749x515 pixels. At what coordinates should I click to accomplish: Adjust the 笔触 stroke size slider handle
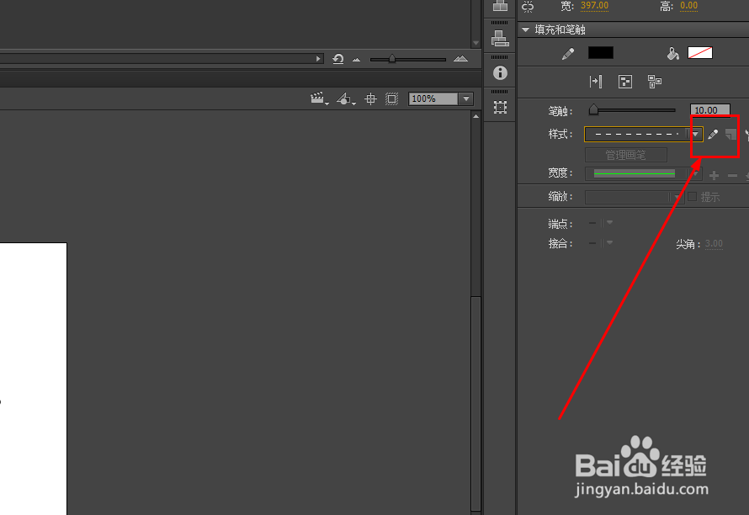(x=593, y=110)
